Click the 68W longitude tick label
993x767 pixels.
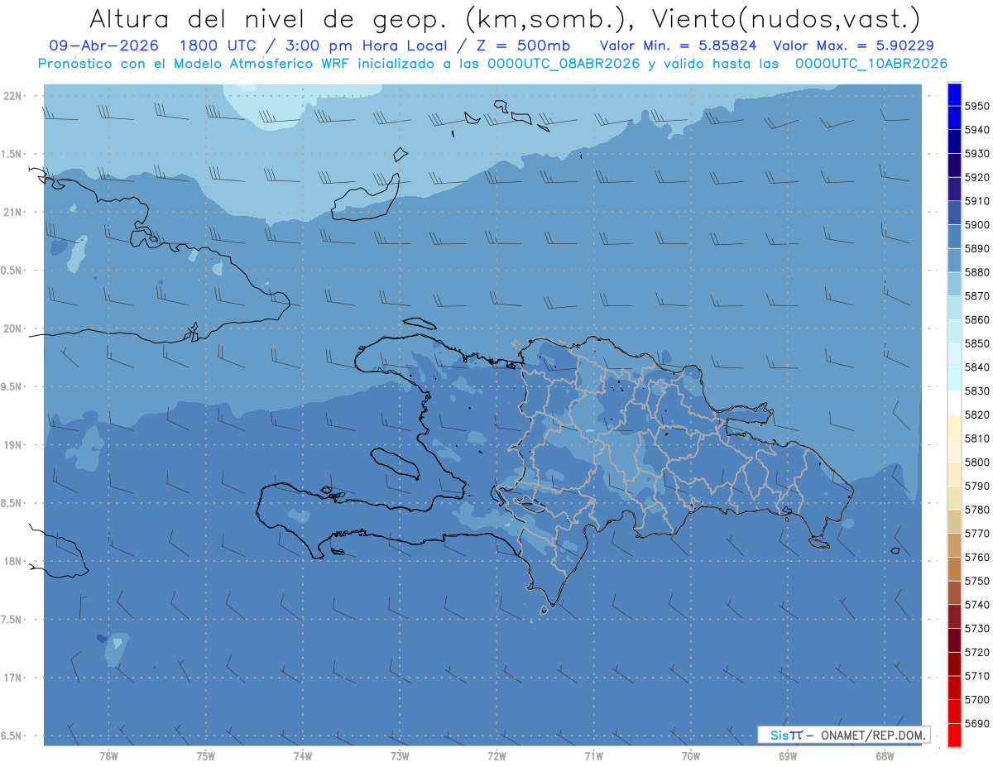(x=885, y=755)
